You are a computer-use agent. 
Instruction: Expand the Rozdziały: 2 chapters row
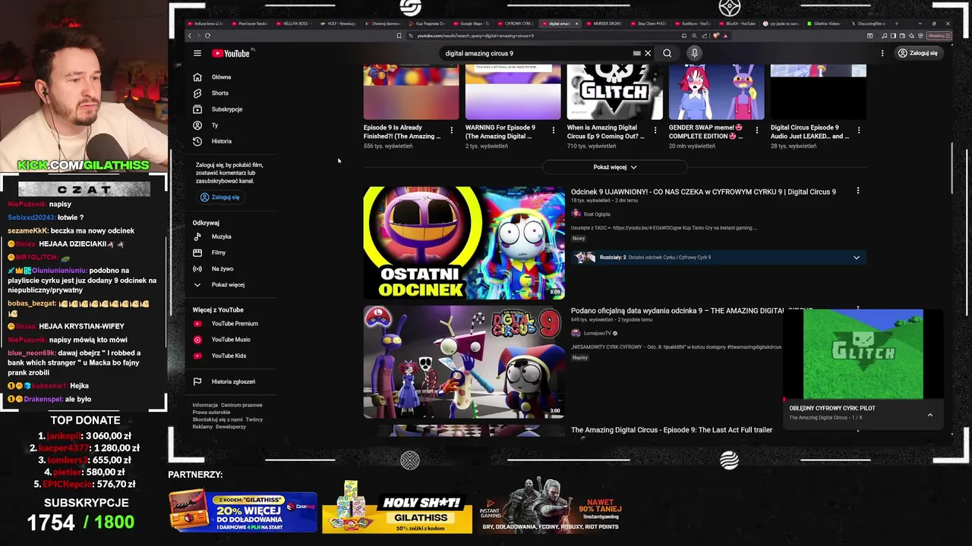point(718,257)
